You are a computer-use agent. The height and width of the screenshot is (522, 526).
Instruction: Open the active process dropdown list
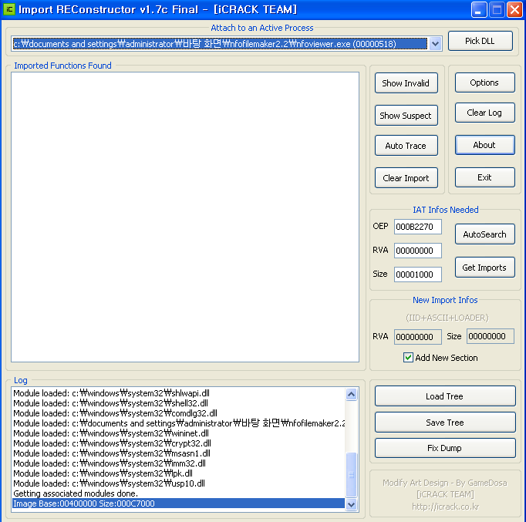[435, 44]
